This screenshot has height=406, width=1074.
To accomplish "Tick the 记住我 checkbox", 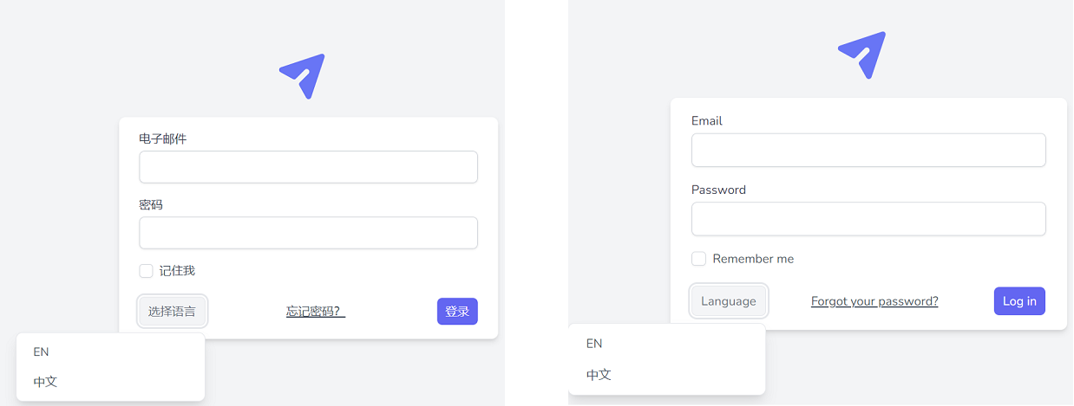I will tap(146, 271).
